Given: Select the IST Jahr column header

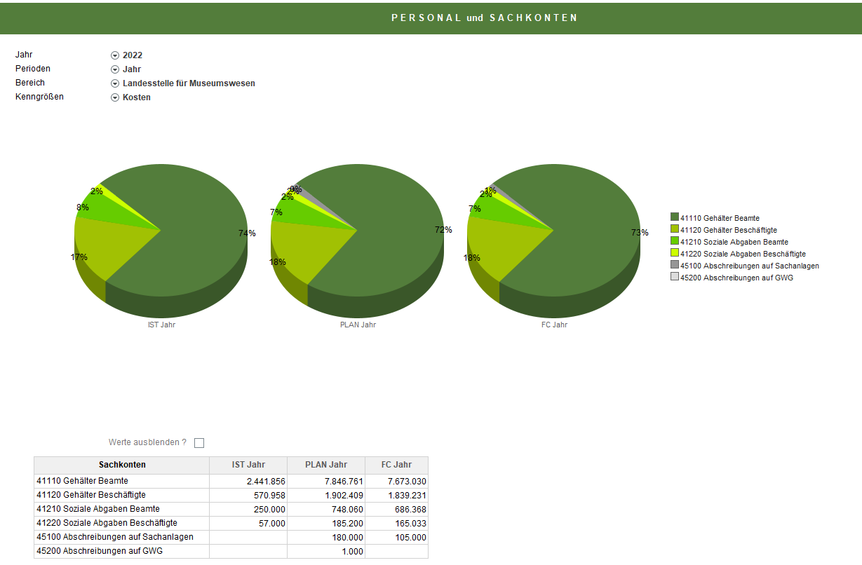Looking at the screenshot, I should pyautogui.click(x=248, y=465).
